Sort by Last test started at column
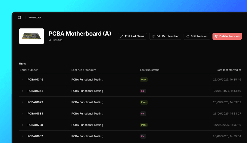Viewport: 247px width, 143px height. point(229,70)
